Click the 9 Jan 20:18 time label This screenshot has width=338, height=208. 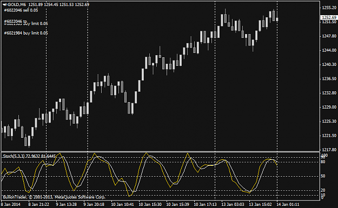coord(94,204)
